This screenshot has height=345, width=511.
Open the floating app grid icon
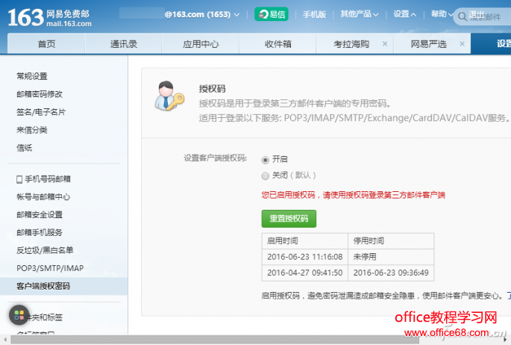tap(19, 315)
